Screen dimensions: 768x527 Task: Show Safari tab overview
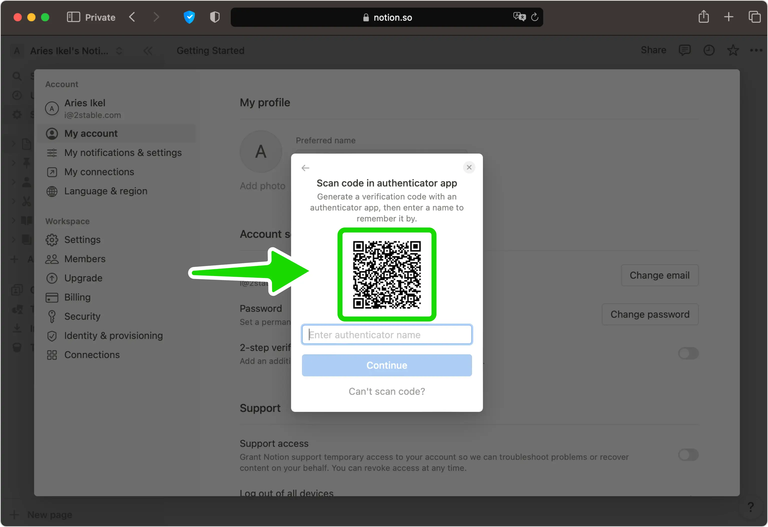[x=754, y=17]
